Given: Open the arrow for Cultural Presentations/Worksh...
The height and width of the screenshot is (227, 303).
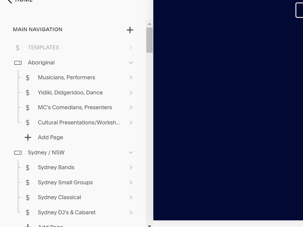Looking at the screenshot, I should pos(131,123).
